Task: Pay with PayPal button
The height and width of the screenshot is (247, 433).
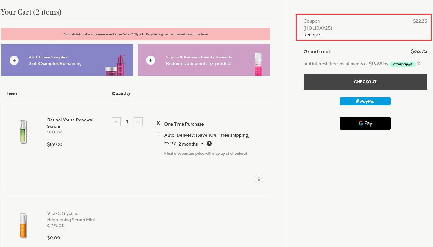Action: (x=365, y=101)
